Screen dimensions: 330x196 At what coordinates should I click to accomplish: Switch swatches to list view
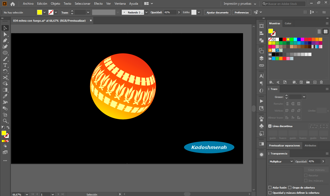(319, 32)
